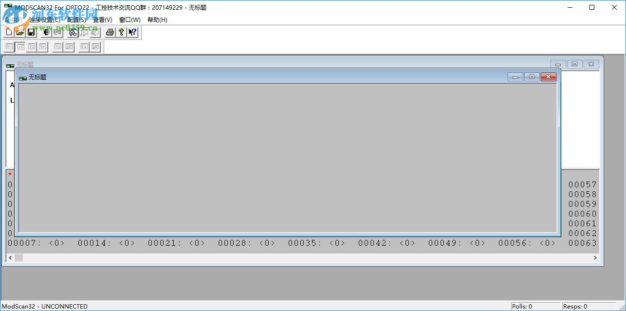Open the data definition toolbar icon

[73, 32]
